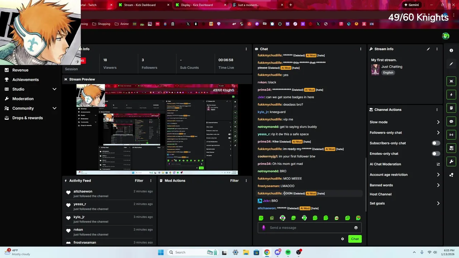Viewport: 459px width, 258px height.
Task: Click the camera channel icon in the right toolbar
Action: pos(451,148)
